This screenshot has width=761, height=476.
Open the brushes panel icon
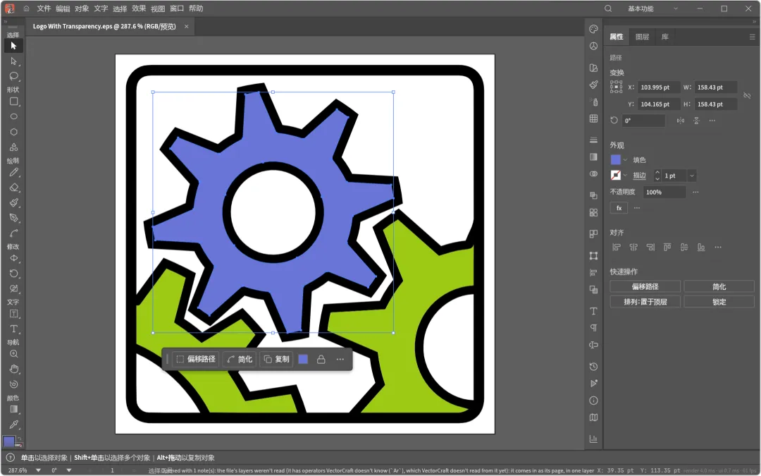(593, 85)
